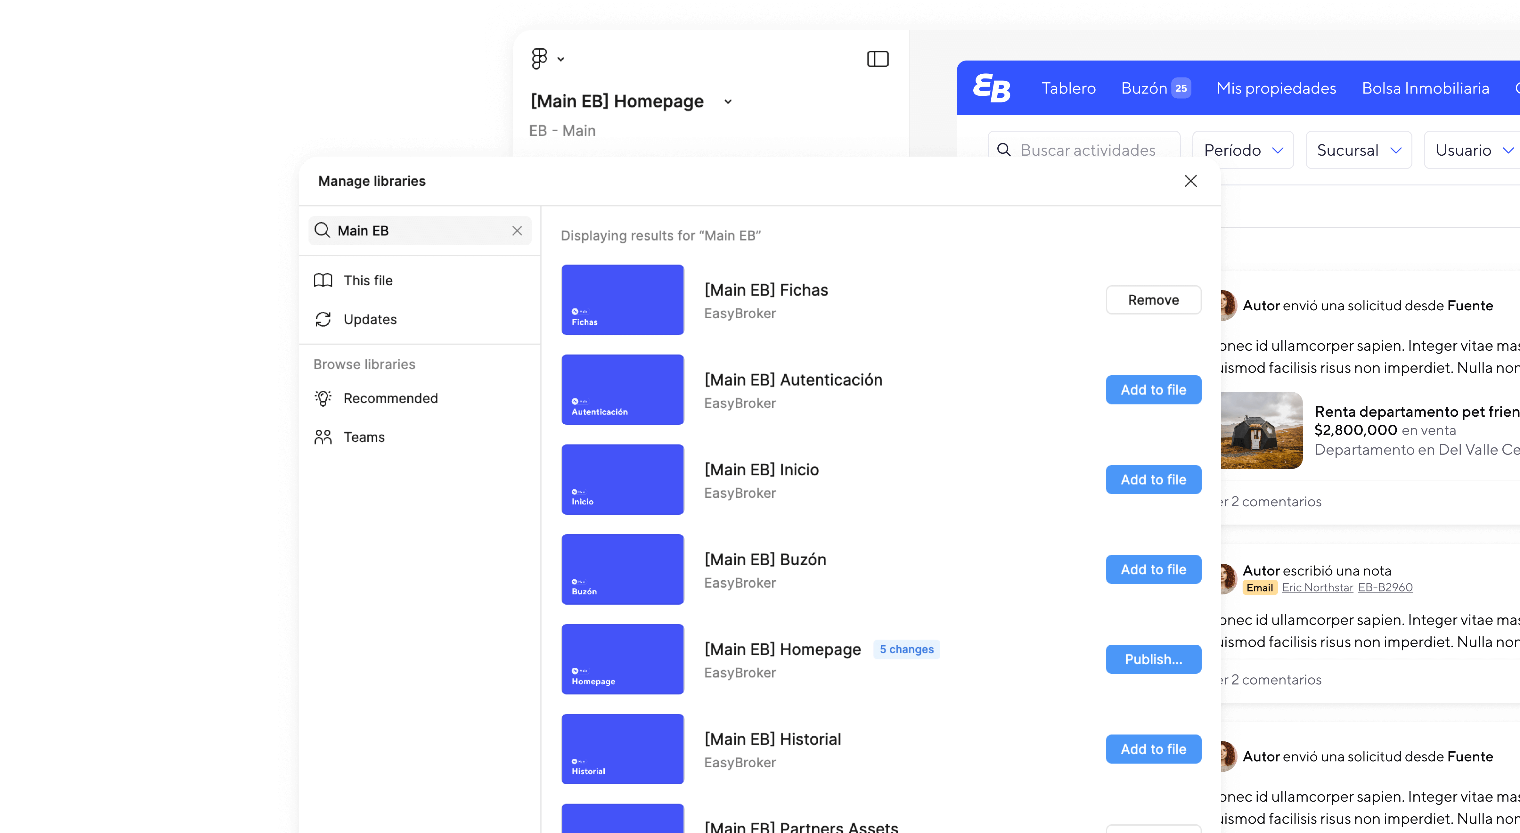This screenshot has width=1520, height=833.
Task: Toggle the sidebar panel icon
Action: tap(878, 59)
